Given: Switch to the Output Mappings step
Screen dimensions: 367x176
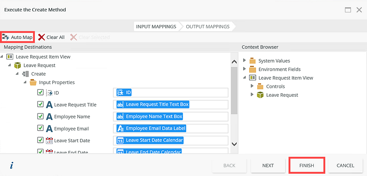Looking at the screenshot, I should pos(208,27).
